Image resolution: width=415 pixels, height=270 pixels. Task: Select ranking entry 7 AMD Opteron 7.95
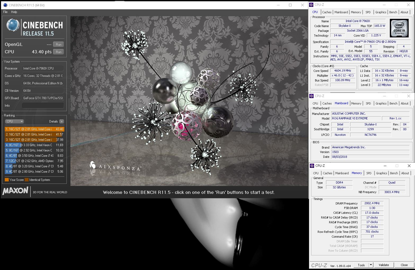coord(34,161)
